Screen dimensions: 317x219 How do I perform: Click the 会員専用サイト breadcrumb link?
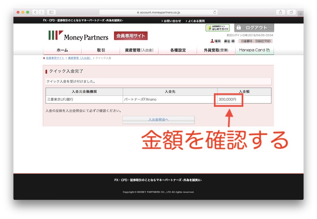[x=55, y=58]
